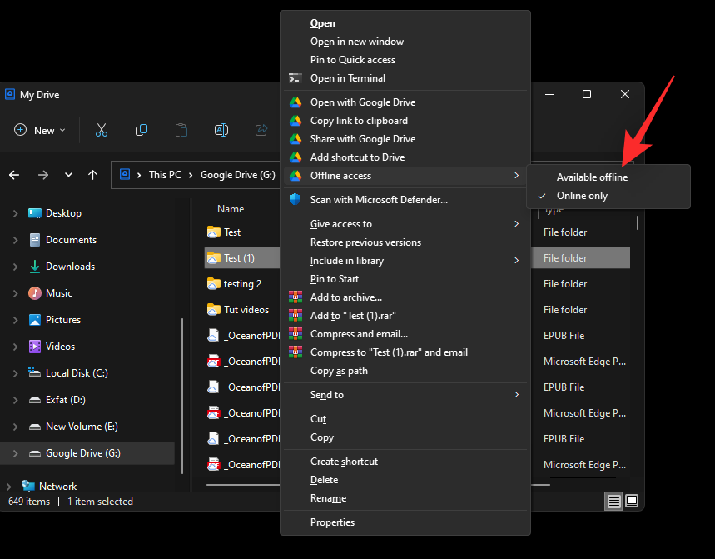This screenshot has height=559, width=715.
Task: Click the Rename toolbar icon
Action: tap(221, 130)
